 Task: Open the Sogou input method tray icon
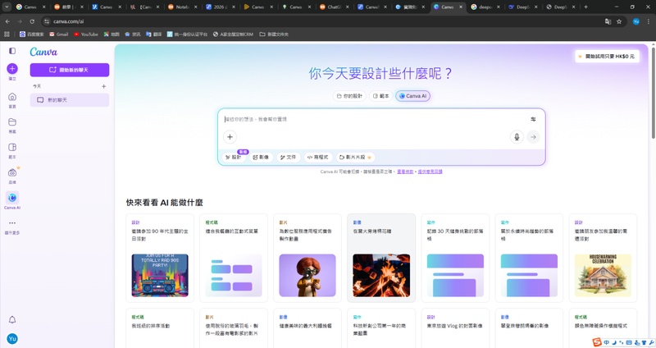coord(597,342)
